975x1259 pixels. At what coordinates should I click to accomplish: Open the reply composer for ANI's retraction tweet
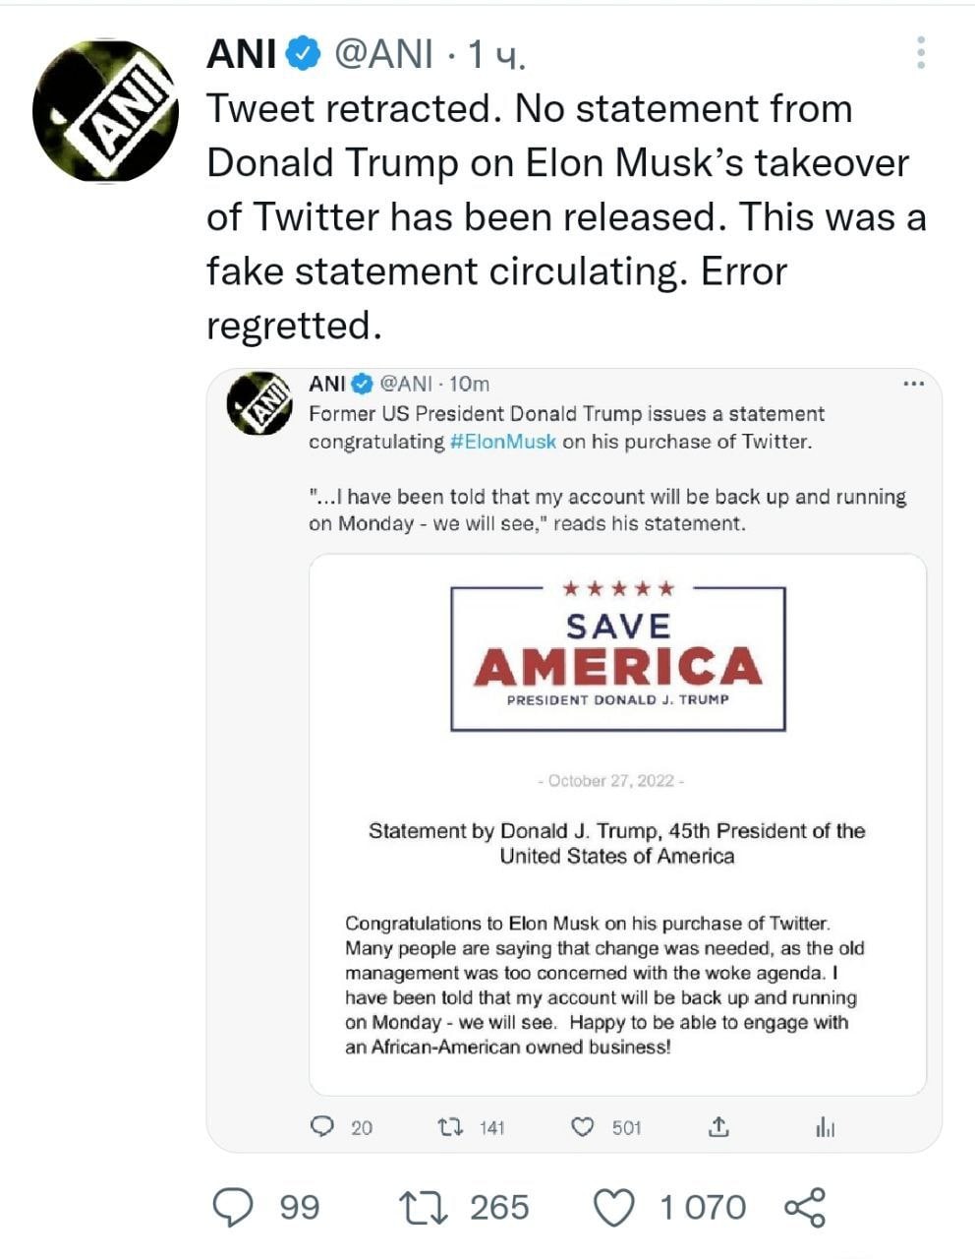236,1205
